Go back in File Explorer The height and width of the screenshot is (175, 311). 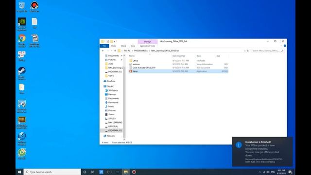click(x=103, y=51)
